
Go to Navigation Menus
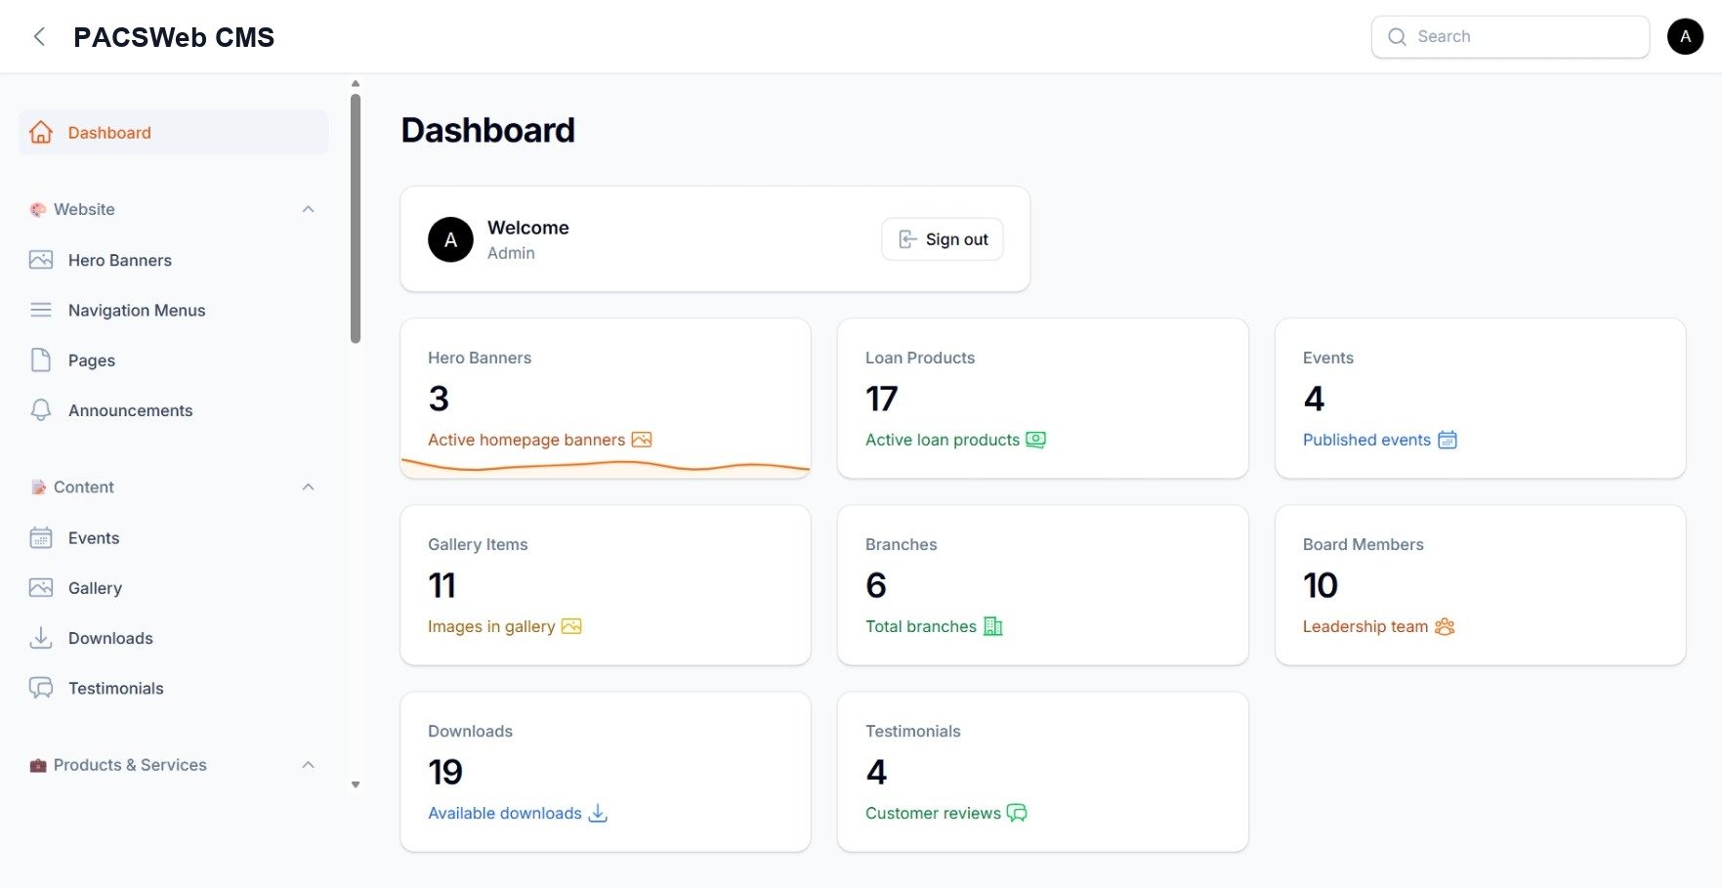pos(173,310)
